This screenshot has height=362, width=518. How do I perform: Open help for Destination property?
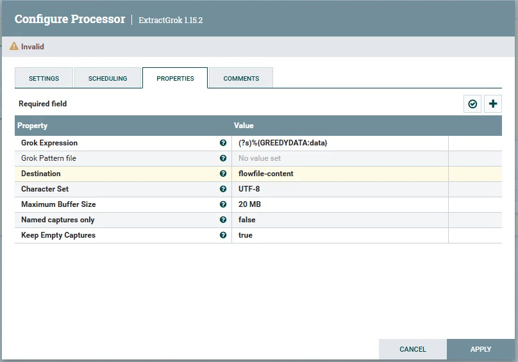coord(223,174)
